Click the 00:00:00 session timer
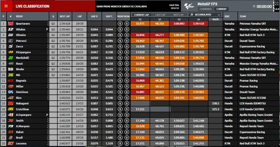 [x=264, y=7]
